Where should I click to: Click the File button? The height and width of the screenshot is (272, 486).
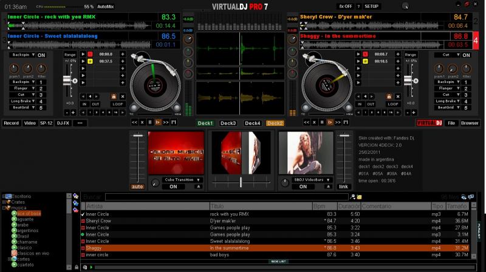451,123
